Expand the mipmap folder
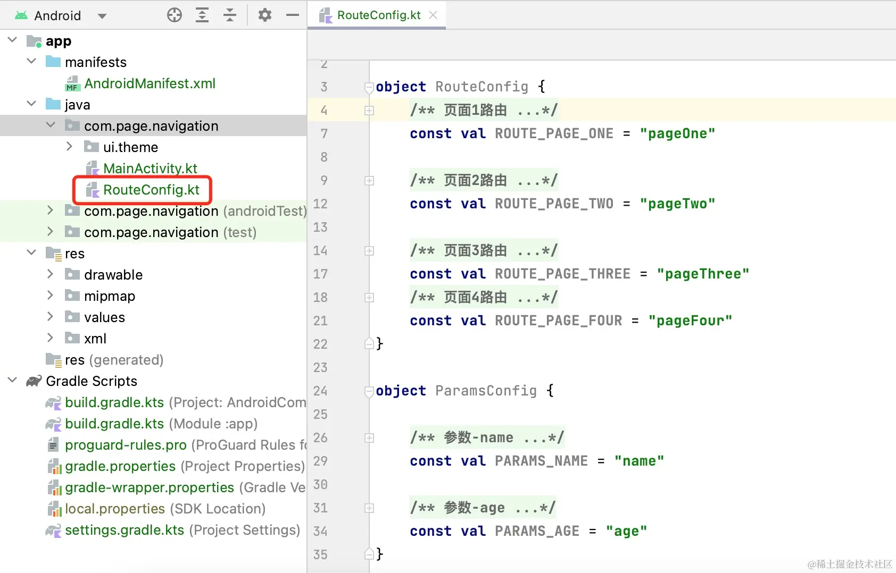Image resolution: width=896 pixels, height=573 pixels. click(51, 296)
